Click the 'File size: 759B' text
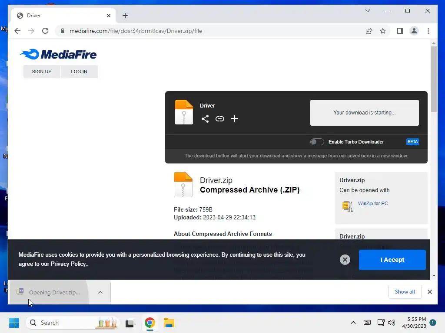Image resolution: width=445 pixels, height=333 pixels. (x=193, y=209)
